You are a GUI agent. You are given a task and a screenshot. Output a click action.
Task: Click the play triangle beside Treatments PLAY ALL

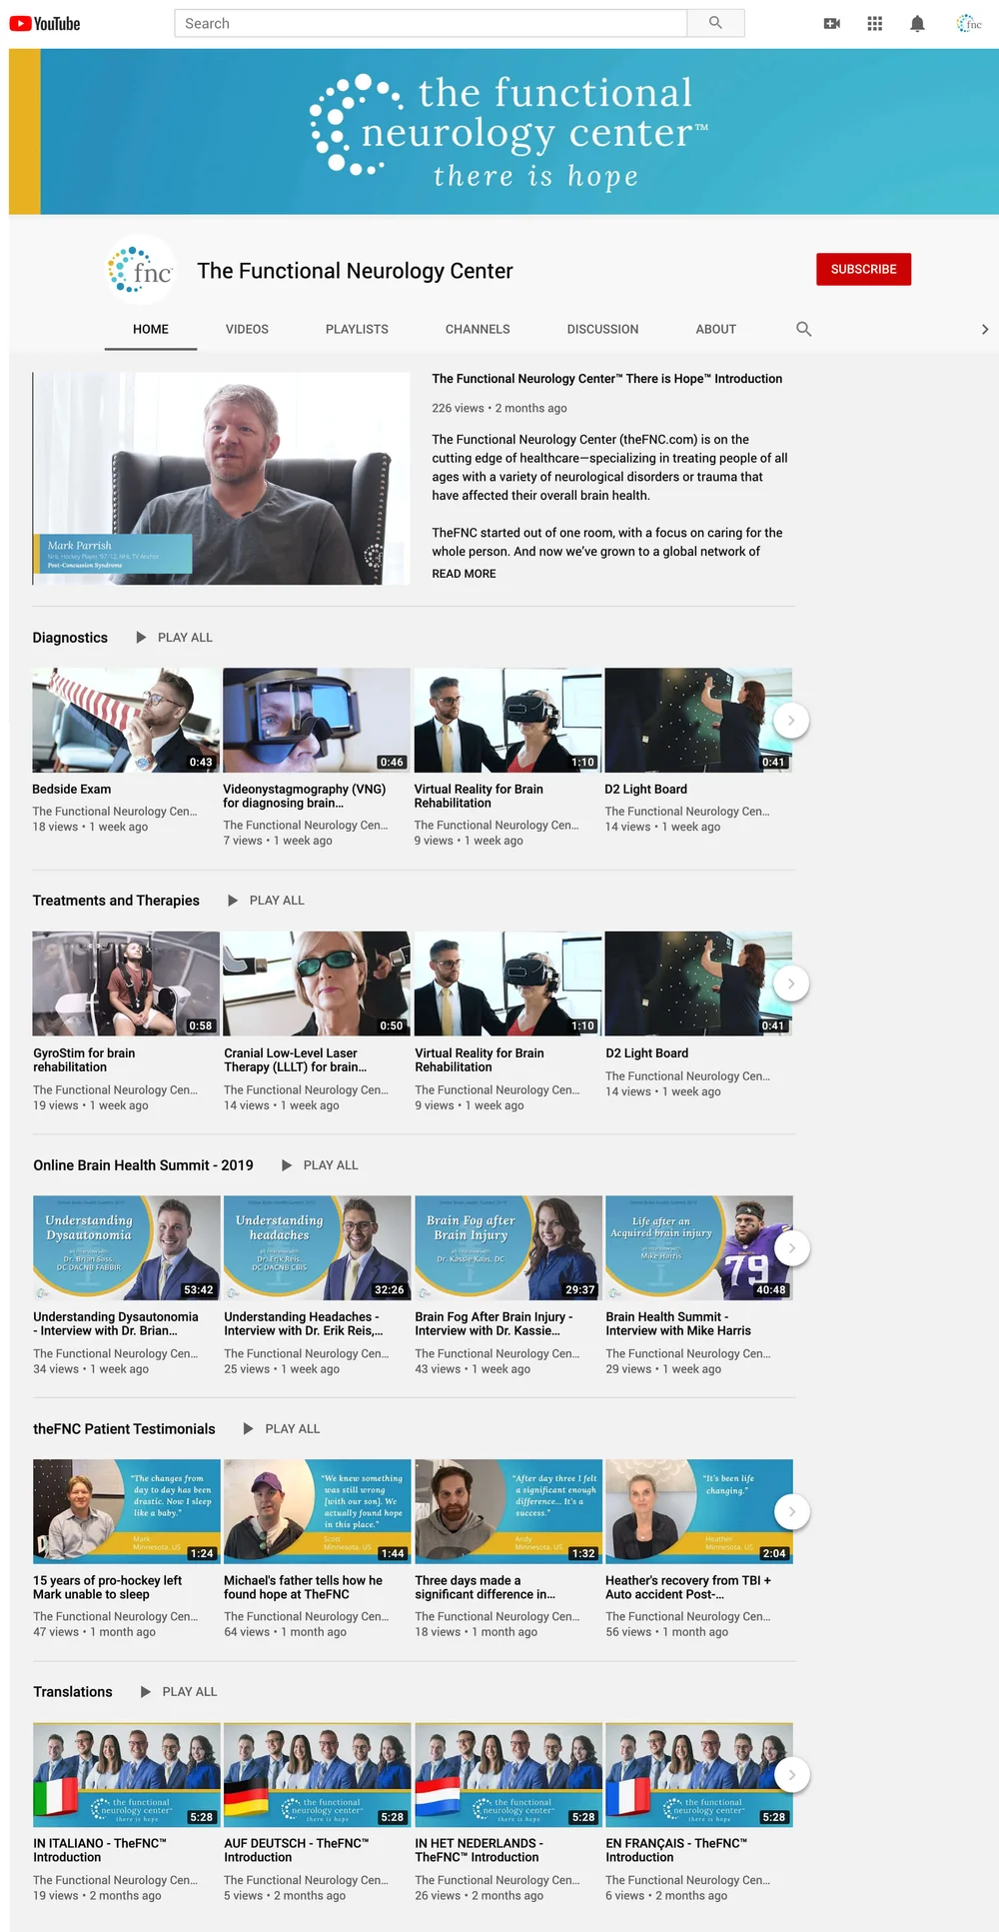[x=233, y=901]
